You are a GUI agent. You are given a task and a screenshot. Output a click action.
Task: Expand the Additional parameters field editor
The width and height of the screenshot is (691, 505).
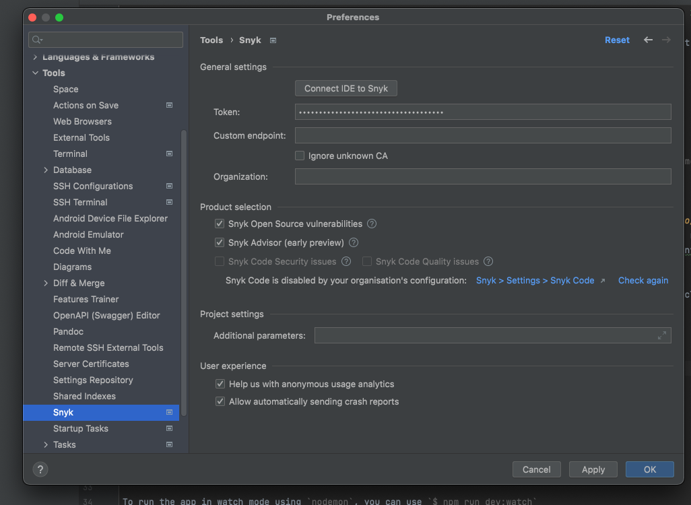click(662, 336)
